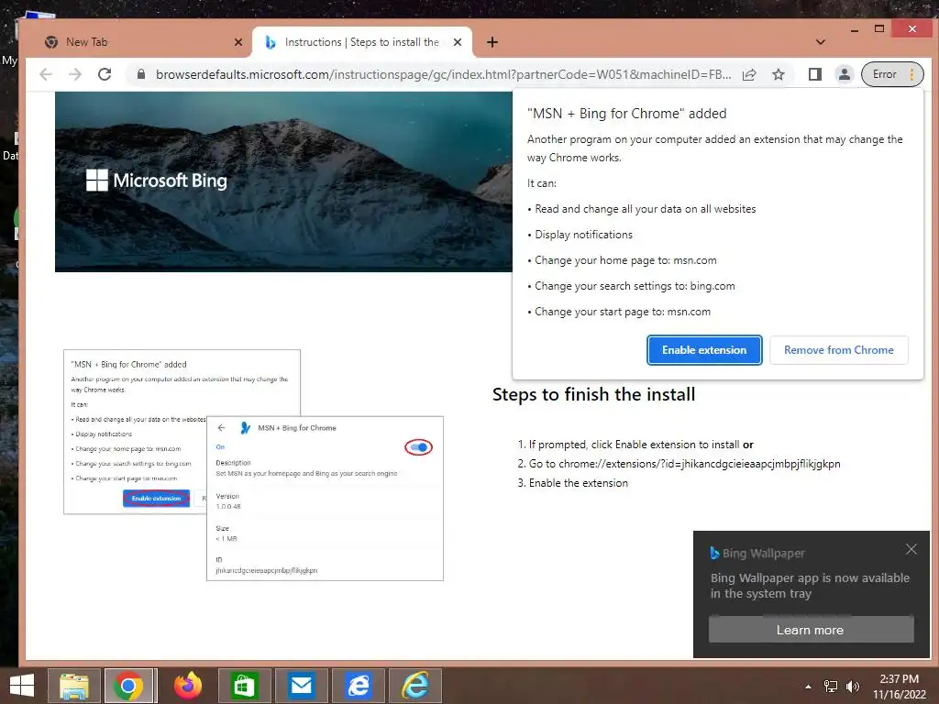This screenshot has width=939, height=704.
Task: Click 'Change your search settings to: bing.com'
Action: tap(635, 286)
